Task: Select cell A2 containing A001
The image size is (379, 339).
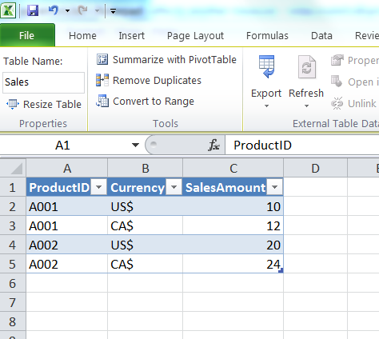Action: pyautogui.click(x=67, y=206)
